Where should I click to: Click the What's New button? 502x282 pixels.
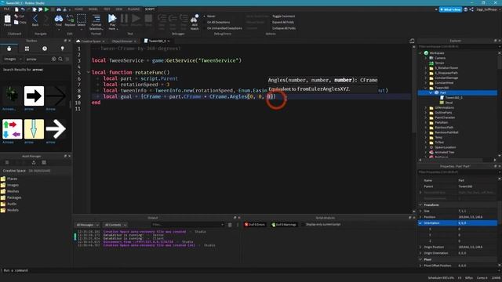coord(450,9)
